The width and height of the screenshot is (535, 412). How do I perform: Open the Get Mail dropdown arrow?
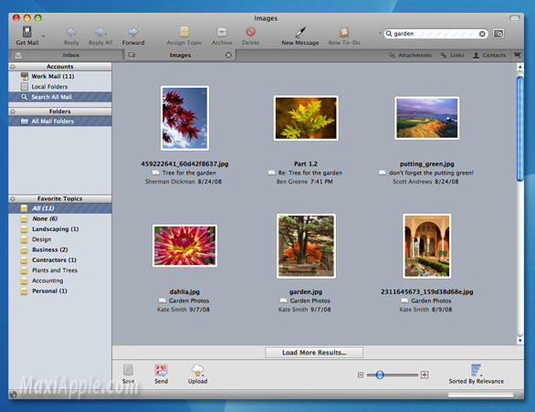[43, 36]
